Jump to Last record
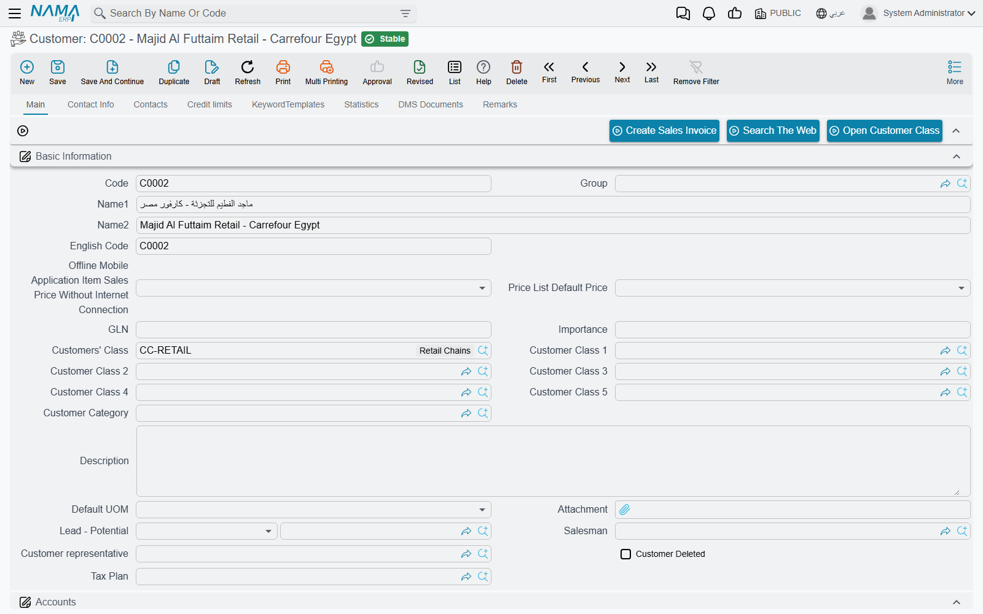This screenshot has height=614, width=983. [651, 72]
